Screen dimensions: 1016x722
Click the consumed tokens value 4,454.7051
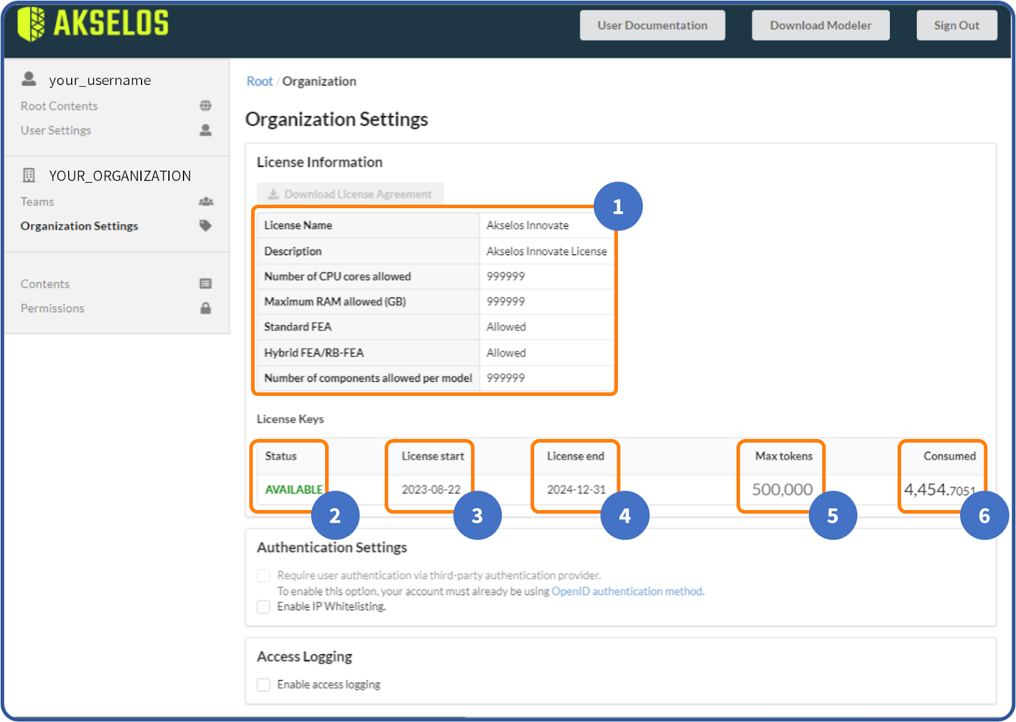pos(940,489)
